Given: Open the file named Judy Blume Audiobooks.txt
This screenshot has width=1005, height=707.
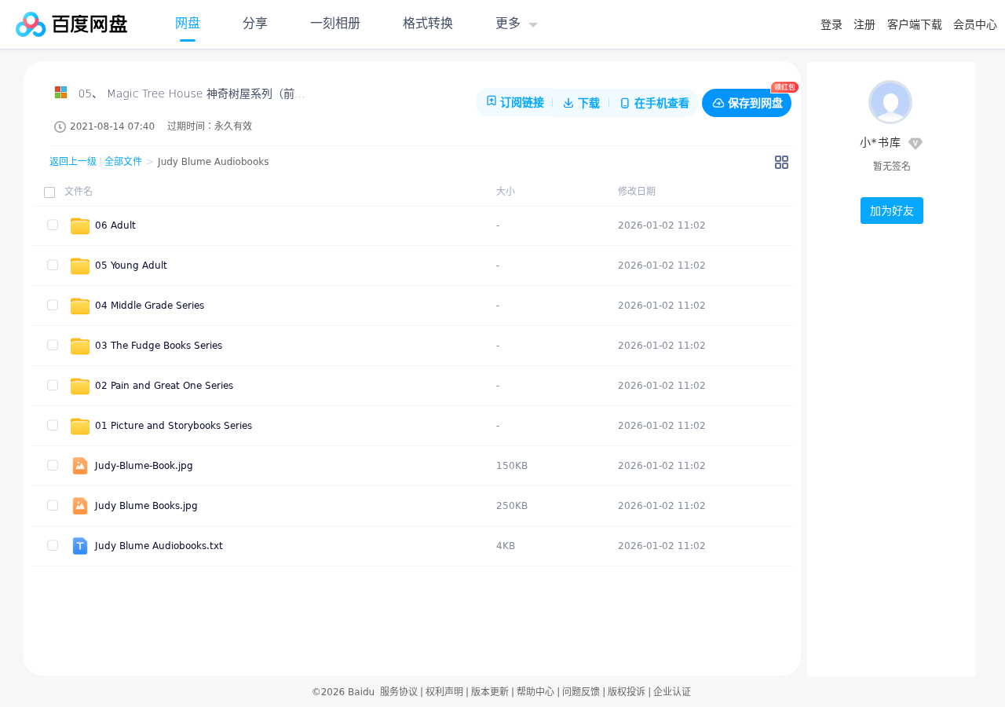Looking at the screenshot, I should [159, 546].
